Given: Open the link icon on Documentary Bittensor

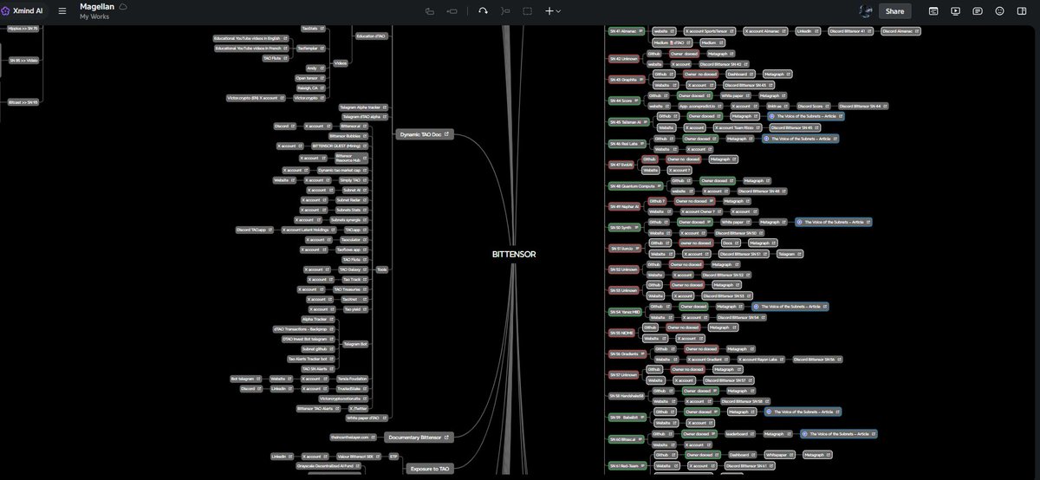Looking at the screenshot, I should (448, 438).
